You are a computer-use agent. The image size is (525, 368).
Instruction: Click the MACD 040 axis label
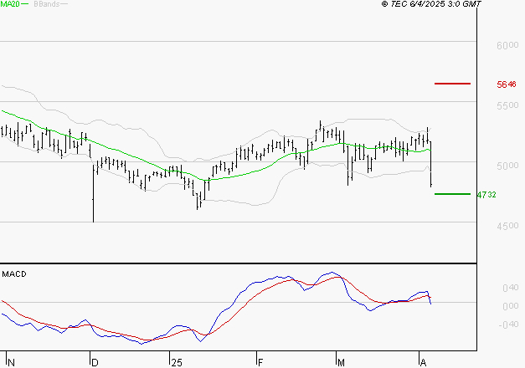pos(511,288)
